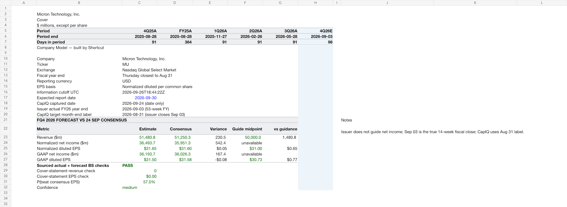567x207 pixels.
Task: Select the '2026-09-24 (date only)' cell
Action: coord(143,103)
